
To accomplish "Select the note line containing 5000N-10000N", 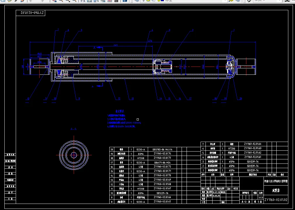I will [x=124, y=123].
